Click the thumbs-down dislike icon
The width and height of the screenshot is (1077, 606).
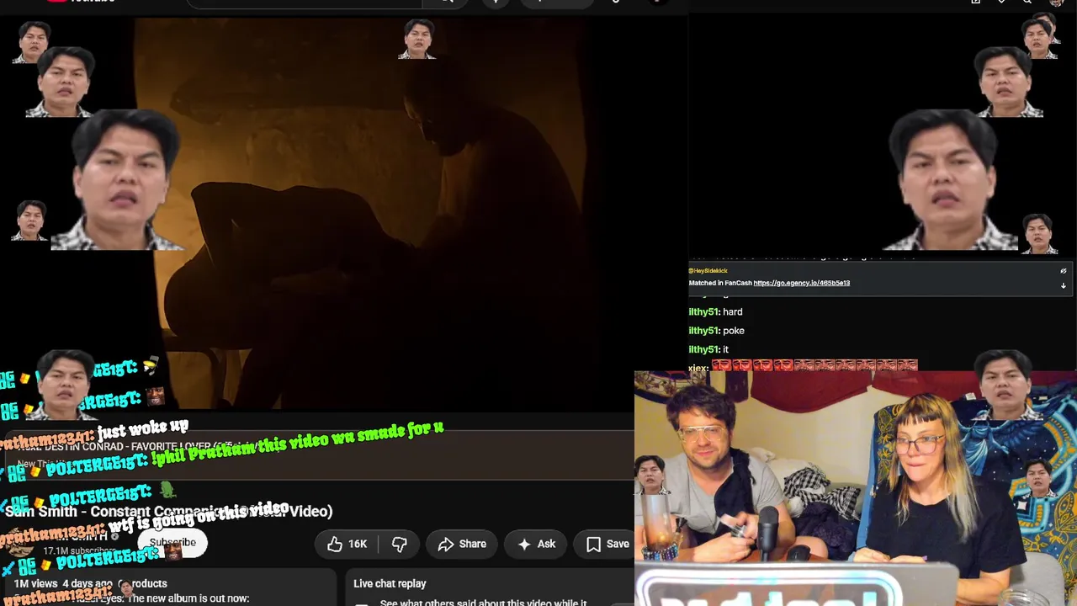pyautogui.click(x=400, y=545)
